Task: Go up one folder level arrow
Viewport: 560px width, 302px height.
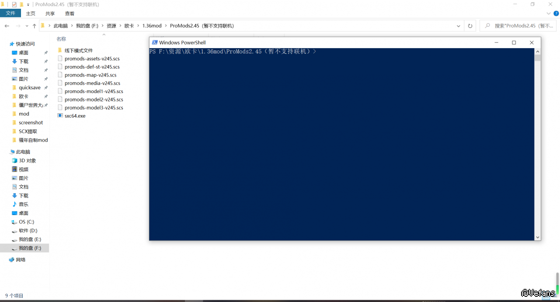Action: [34, 26]
